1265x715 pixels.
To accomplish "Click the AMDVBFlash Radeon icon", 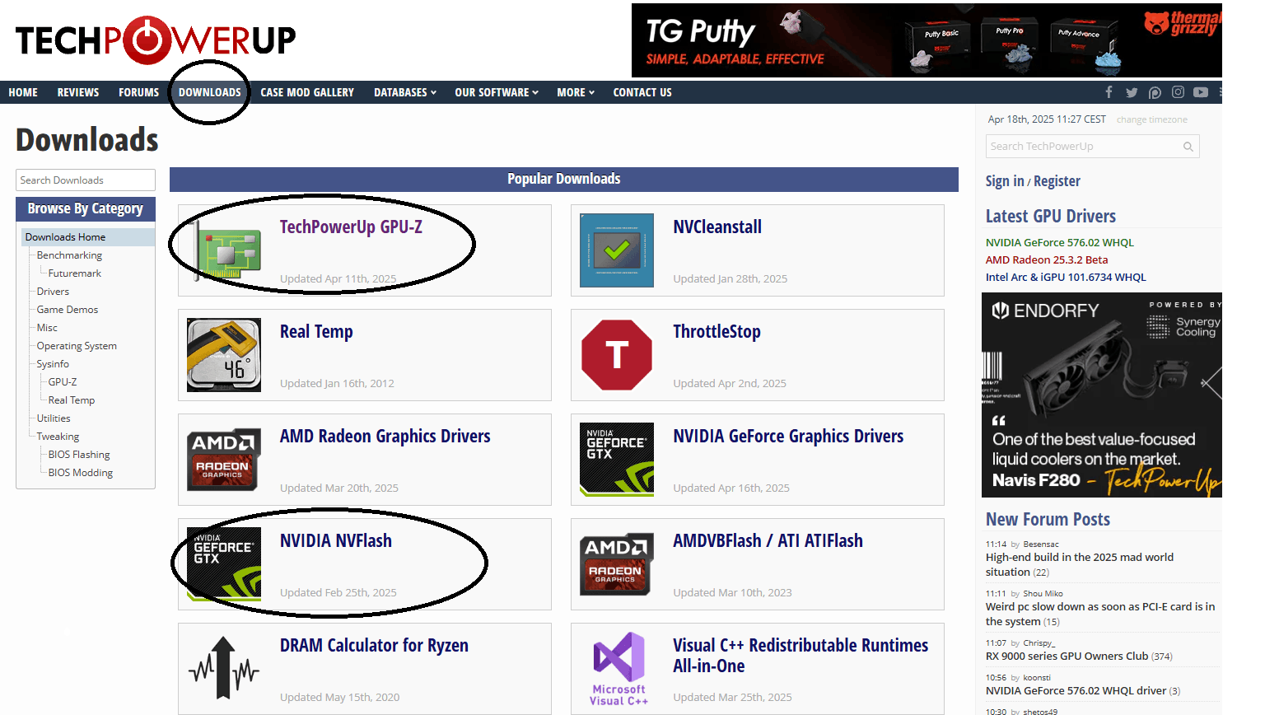I will [617, 564].
